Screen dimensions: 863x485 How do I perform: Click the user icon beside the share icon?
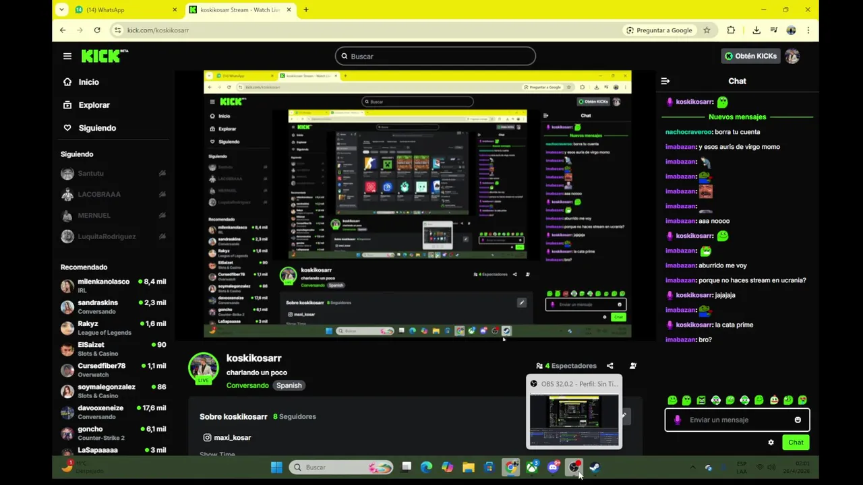coord(632,366)
